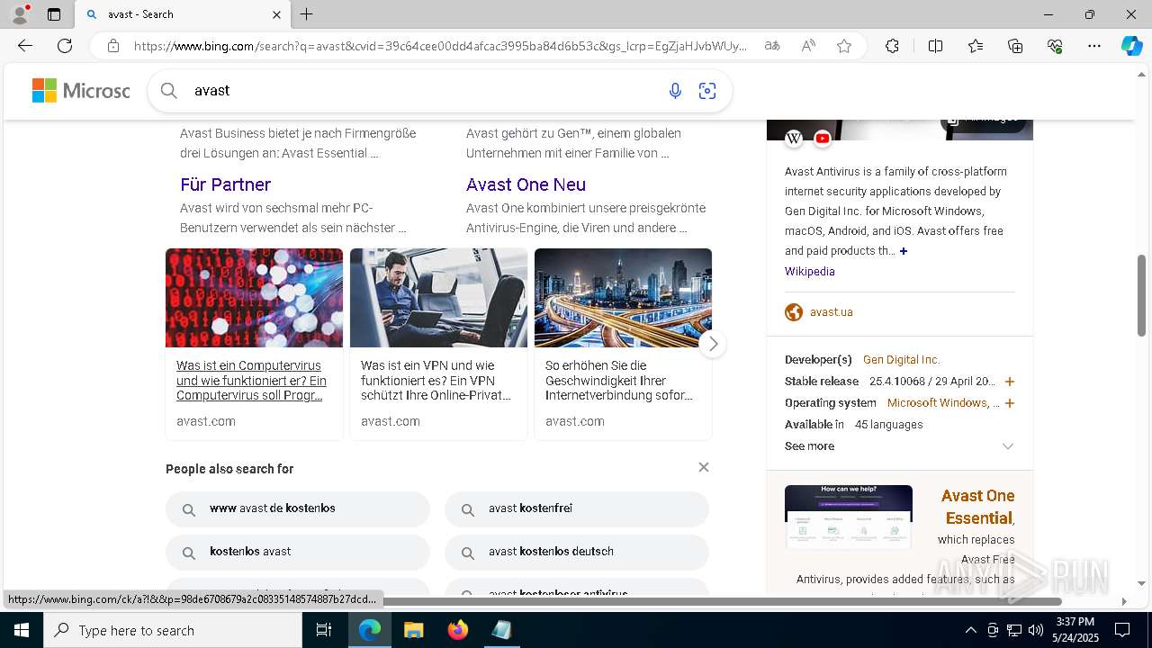The height and width of the screenshot is (648, 1152).
Task: Click Windows taskbar search box
Action: pos(173,630)
